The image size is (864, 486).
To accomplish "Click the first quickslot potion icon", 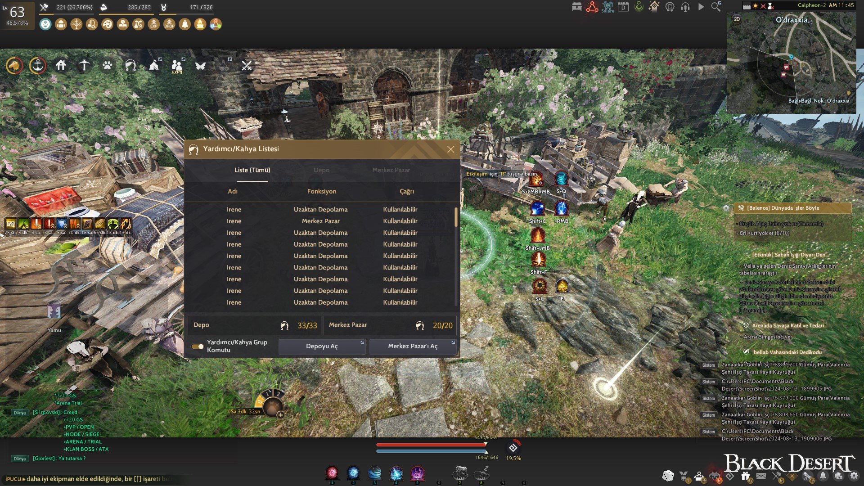I will (x=332, y=473).
